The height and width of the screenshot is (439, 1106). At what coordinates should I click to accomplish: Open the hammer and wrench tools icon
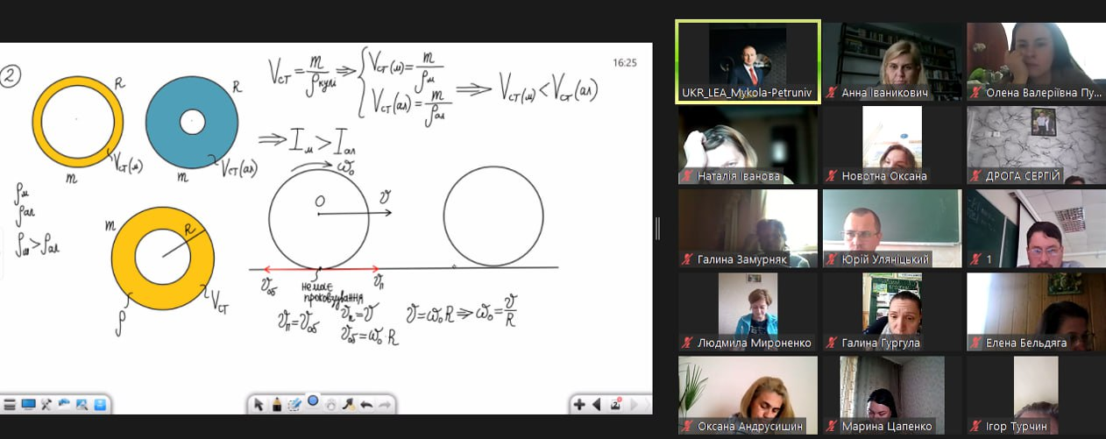pos(46,404)
